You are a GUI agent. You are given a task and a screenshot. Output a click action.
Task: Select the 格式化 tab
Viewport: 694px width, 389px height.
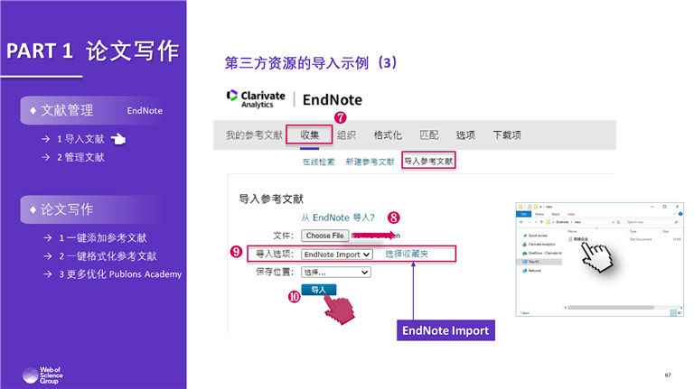click(x=388, y=134)
